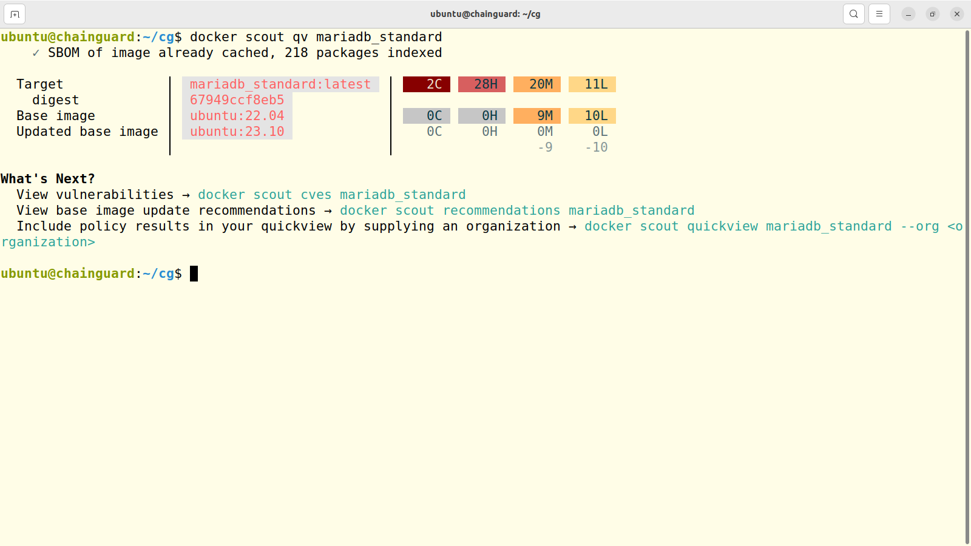The height and width of the screenshot is (546, 971).
Task: Close the terminal window
Action: [x=957, y=14]
